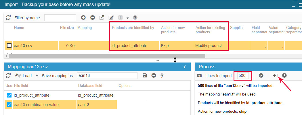Click the Name column header
This screenshot has width=302, height=115.
19,28
